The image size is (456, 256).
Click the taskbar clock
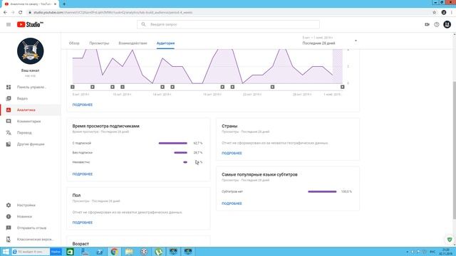[445, 252]
